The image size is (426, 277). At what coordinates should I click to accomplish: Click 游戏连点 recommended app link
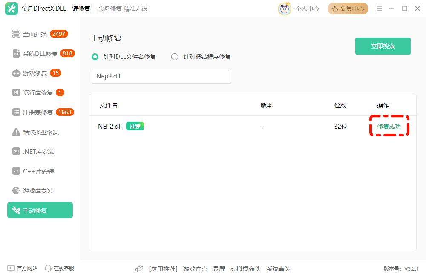(x=195, y=269)
